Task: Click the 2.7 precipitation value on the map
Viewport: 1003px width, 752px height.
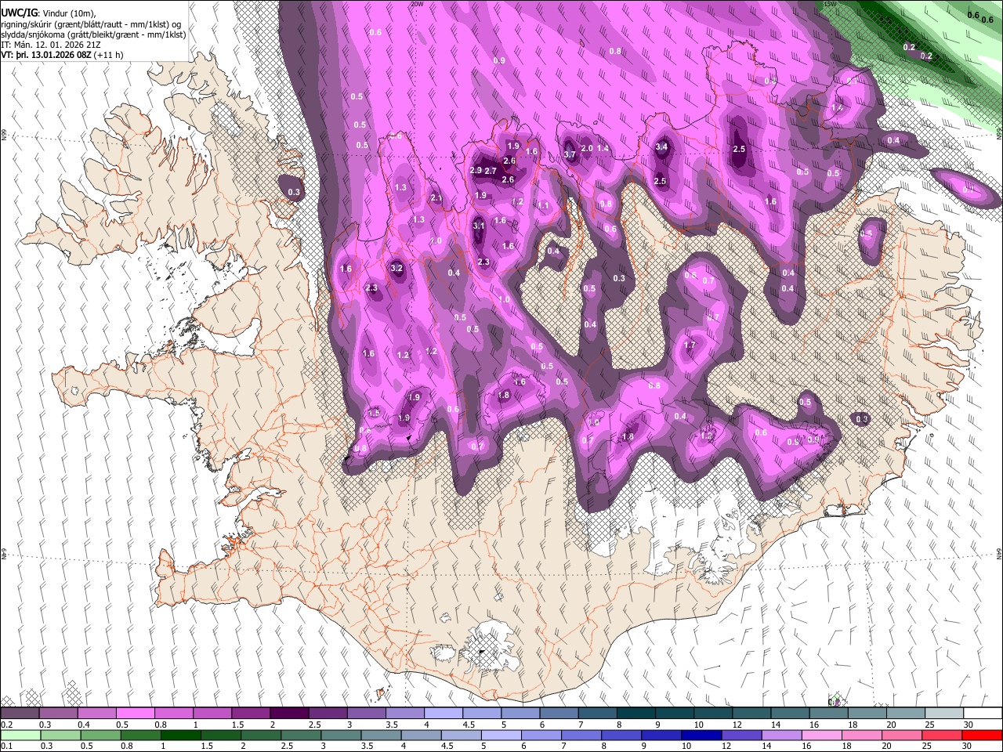Action: [491, 171]
